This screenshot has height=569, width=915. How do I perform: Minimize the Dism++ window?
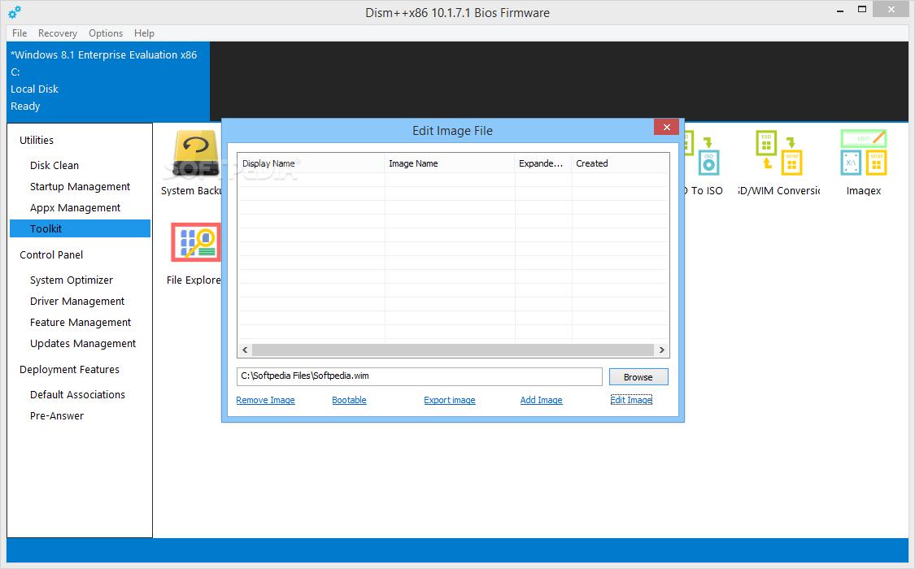[839, 10]
